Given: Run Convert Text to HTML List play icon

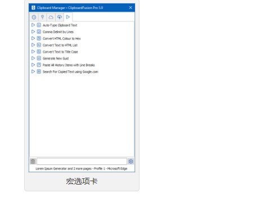Looking at the screenshot, I should [x=33, y=45].
